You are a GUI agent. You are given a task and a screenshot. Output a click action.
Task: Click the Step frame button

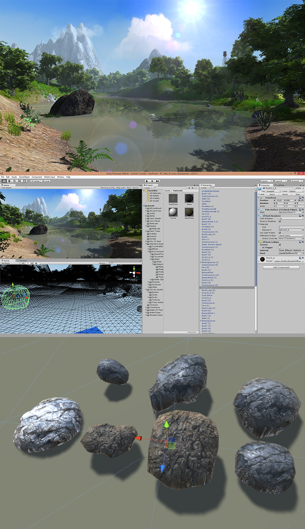point(157,181)
